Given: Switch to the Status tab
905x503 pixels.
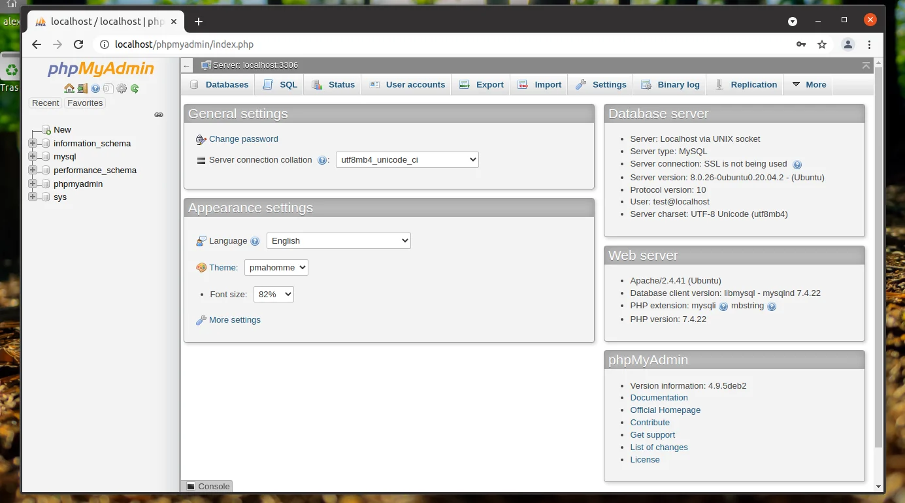Looking at the screenshot, I should [x=340, y=84].
